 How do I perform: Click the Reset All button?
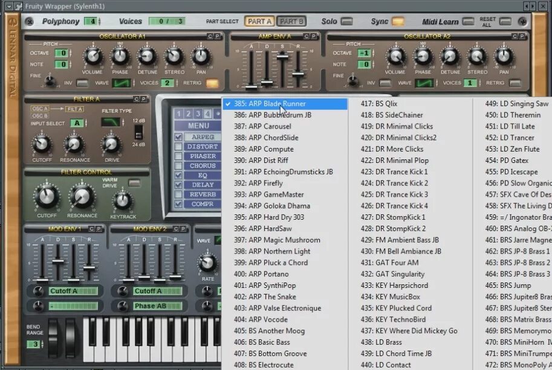pos(505,22)
